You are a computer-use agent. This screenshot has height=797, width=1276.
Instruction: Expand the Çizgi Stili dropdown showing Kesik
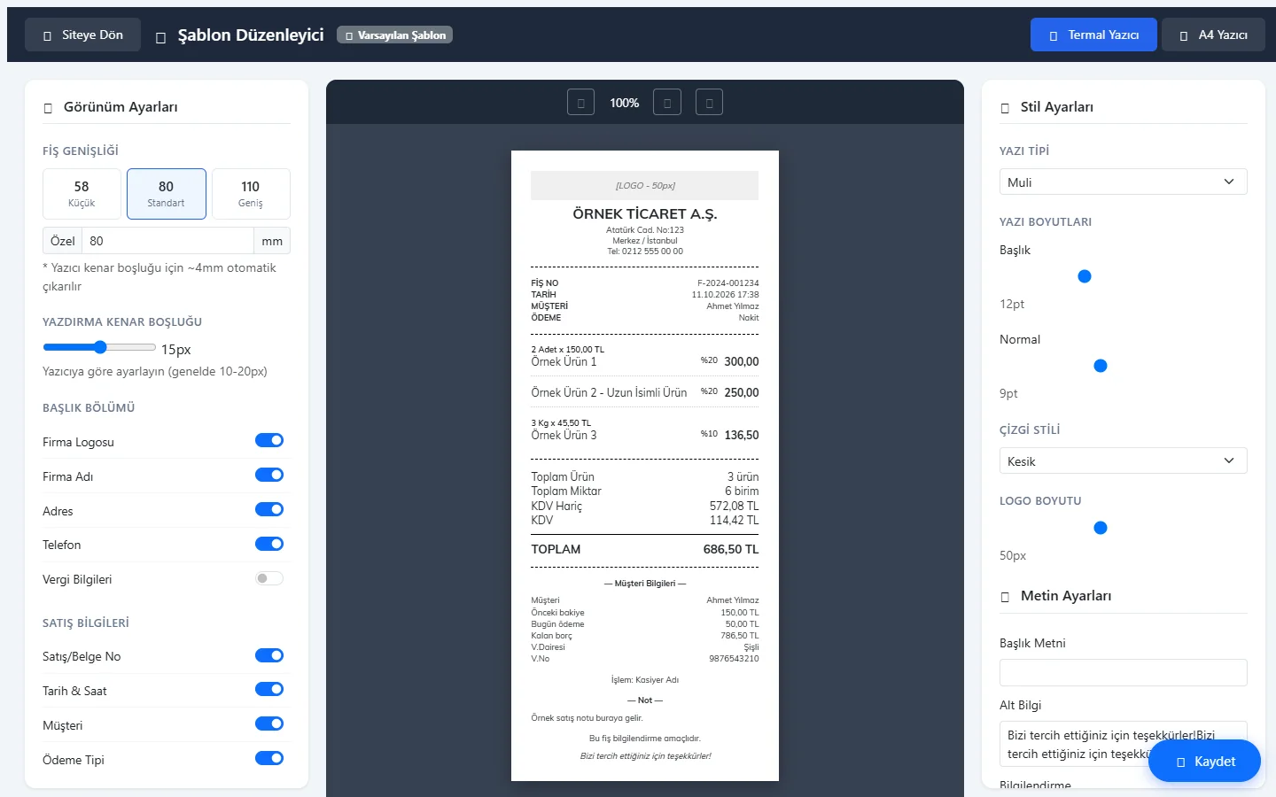pyautogui.click(x=1123, y=460)
